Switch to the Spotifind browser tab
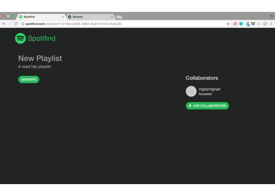This screenshot has height=196, width=275. [x=41, y=17]
